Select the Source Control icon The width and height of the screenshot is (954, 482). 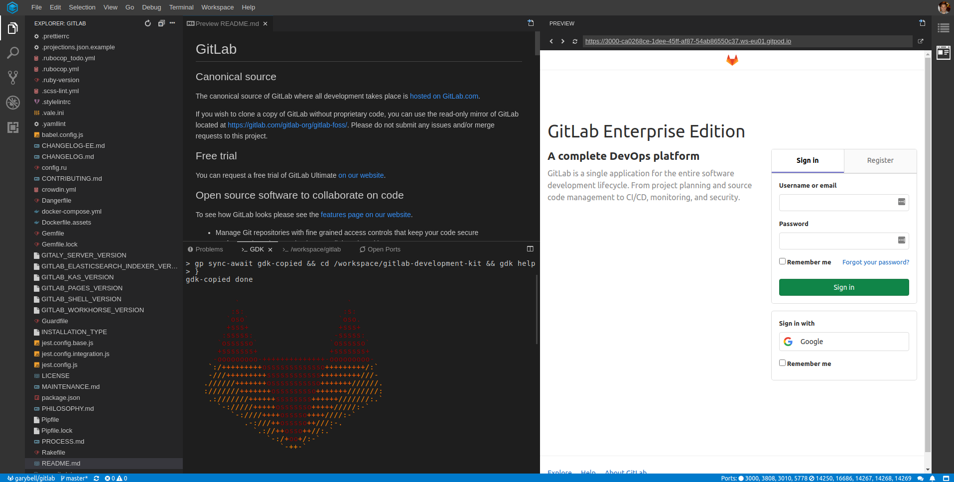tap(13, 78)
